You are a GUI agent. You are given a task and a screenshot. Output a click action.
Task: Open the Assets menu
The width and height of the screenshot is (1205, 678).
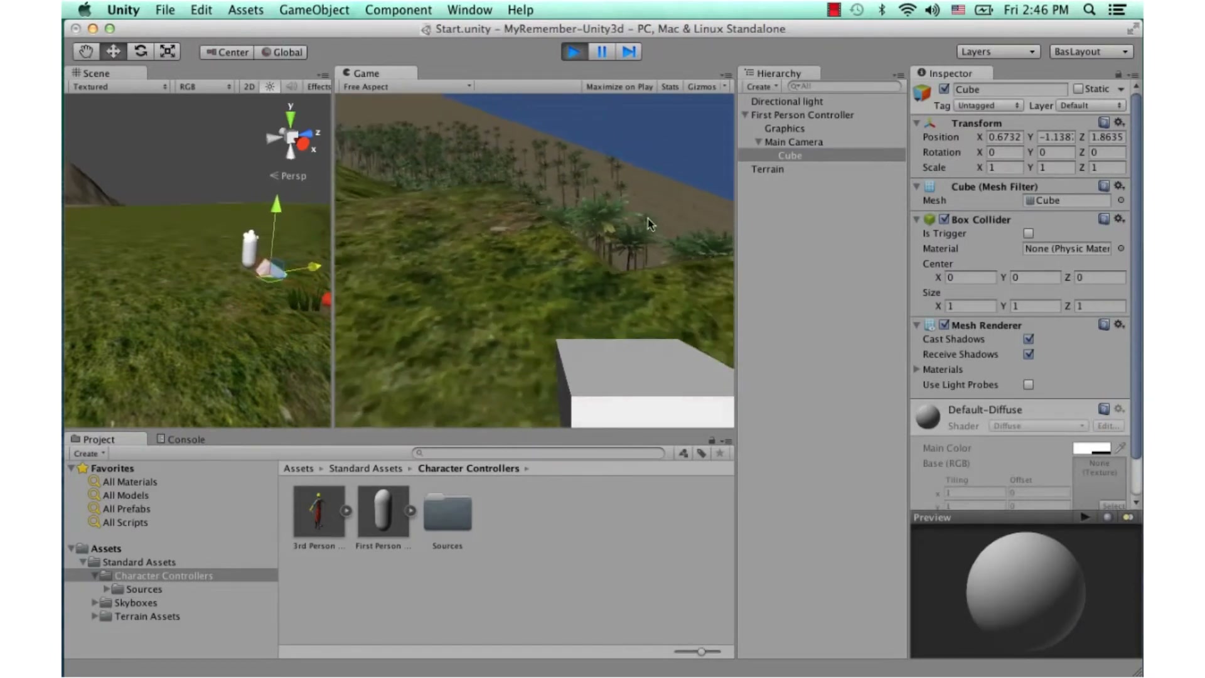pyautogui.click(x=245, y=10)
